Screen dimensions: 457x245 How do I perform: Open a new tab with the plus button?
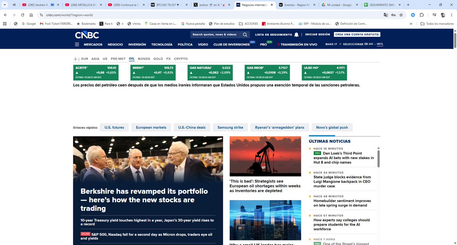[408, 5]
